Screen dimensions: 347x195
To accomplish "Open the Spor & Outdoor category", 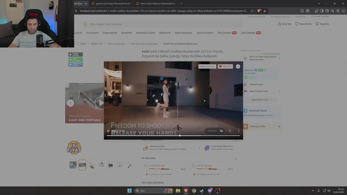I will [205, 33].
